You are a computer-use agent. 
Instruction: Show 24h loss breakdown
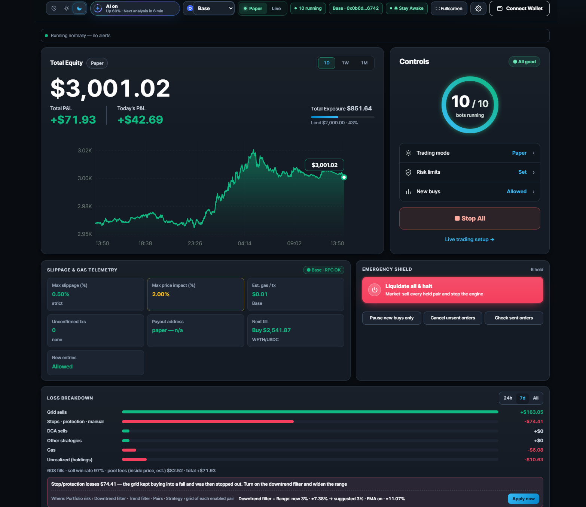tap(508, 398)
